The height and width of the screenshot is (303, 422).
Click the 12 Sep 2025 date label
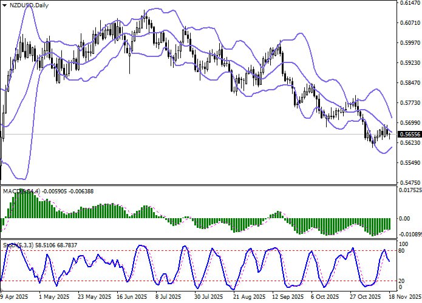(x=287, y=298)
